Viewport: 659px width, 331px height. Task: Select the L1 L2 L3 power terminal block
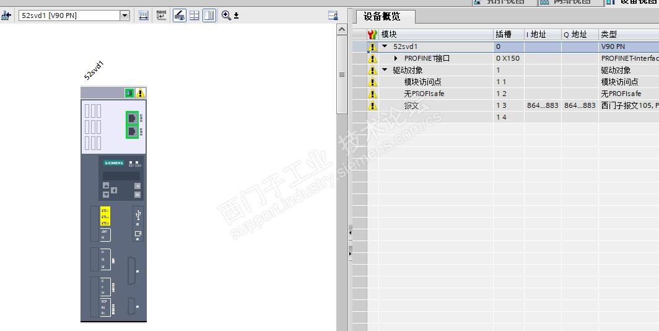(105, 258)
